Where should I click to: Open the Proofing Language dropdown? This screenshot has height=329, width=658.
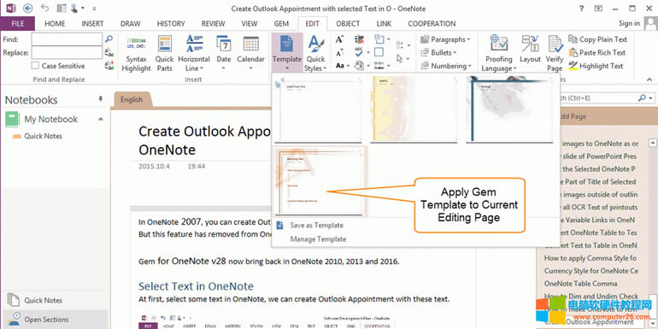pyautogui.click(x=499, y=54)
